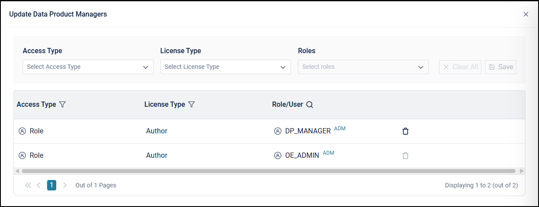Click the Access Type column filter icon
This screenshot has width=539, height=207.
pos(62,105)
